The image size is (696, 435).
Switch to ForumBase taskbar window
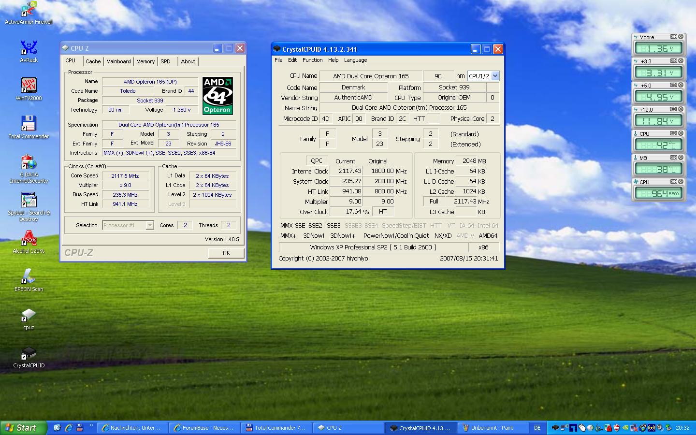tap(205, 428)
